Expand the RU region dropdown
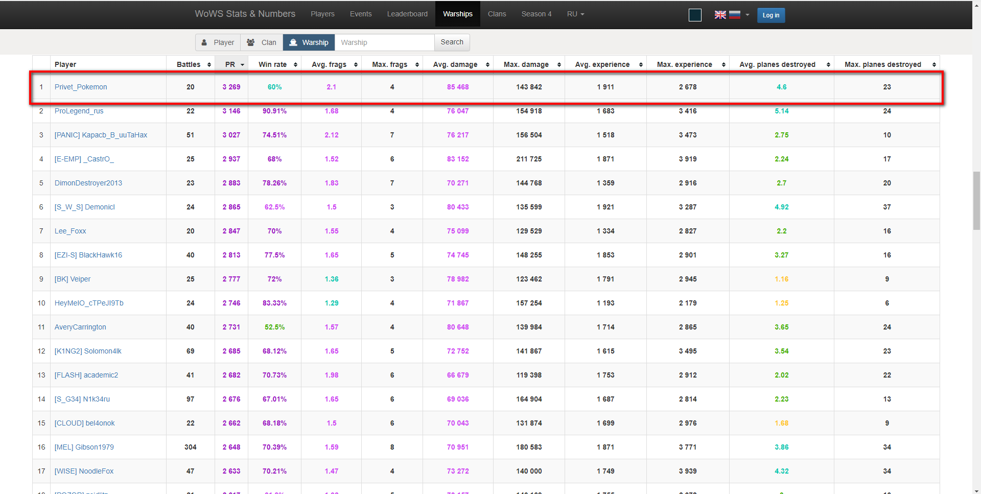The height and width of the screenshot is (494, 981). pos(575,14)
